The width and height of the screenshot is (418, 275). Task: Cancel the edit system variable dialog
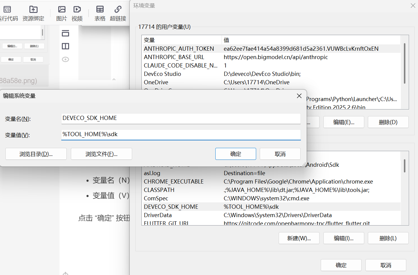coord(280,154)
